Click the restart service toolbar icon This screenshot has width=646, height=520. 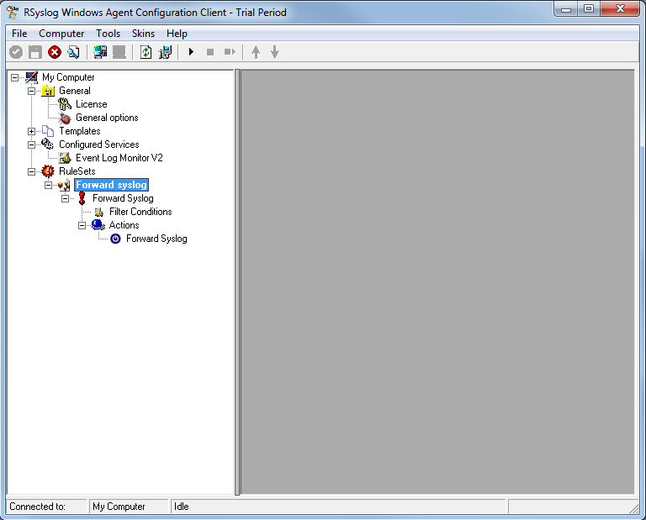click(230, 52)
